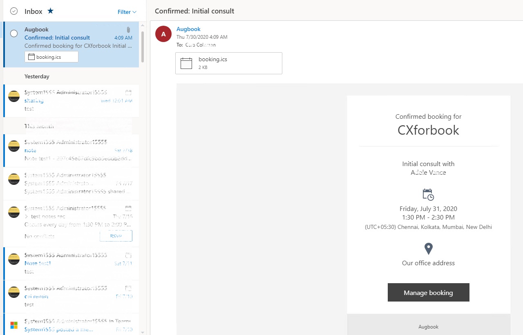The width and height of the screenshot is (523, 335).
Task: Click the 'Initial consult with' text in the email
Action: (428, 164)
